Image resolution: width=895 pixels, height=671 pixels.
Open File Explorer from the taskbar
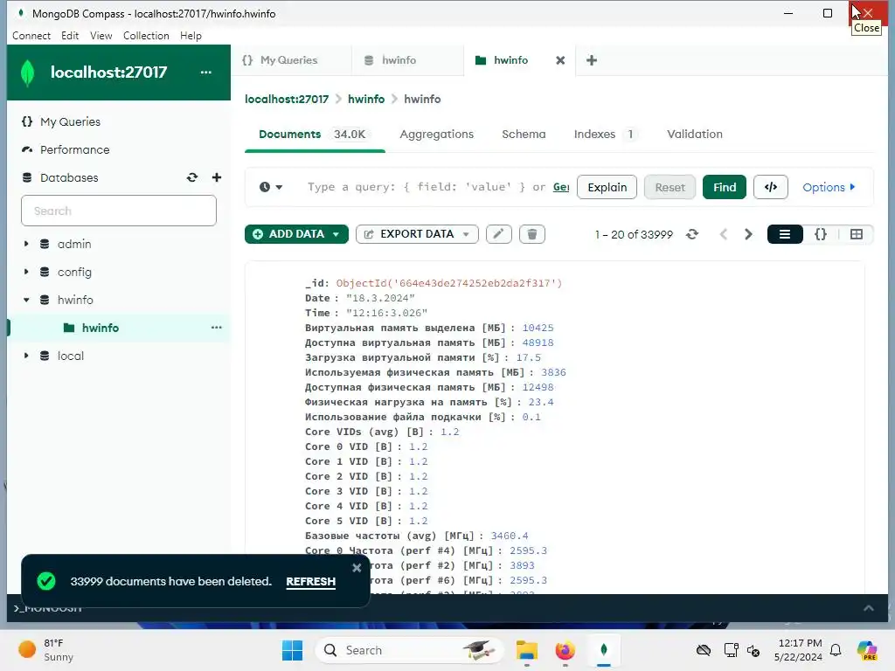(527, 650)
